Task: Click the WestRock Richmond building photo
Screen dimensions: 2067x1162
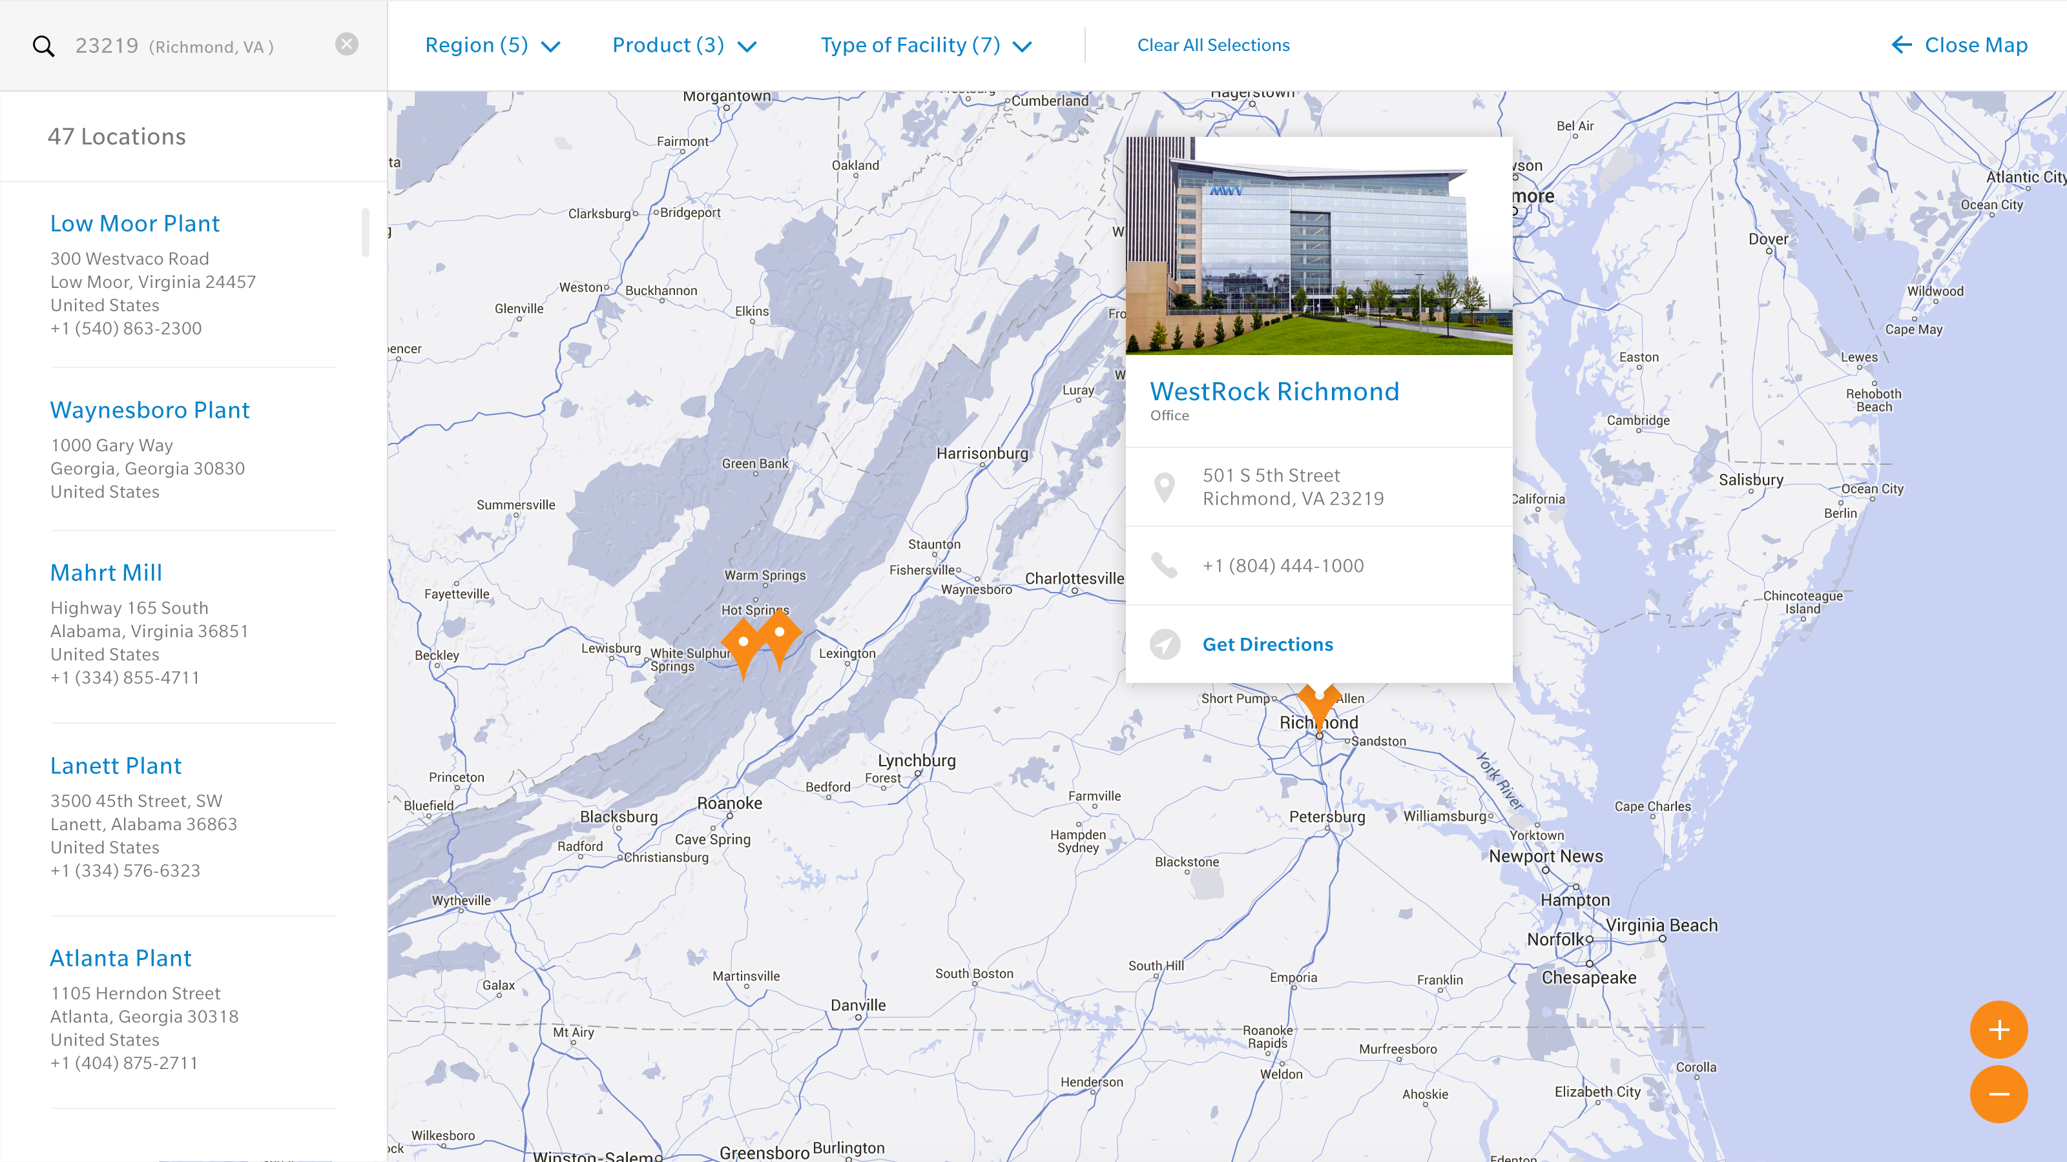Action: pyautogui.click(x=1318, y=245)
